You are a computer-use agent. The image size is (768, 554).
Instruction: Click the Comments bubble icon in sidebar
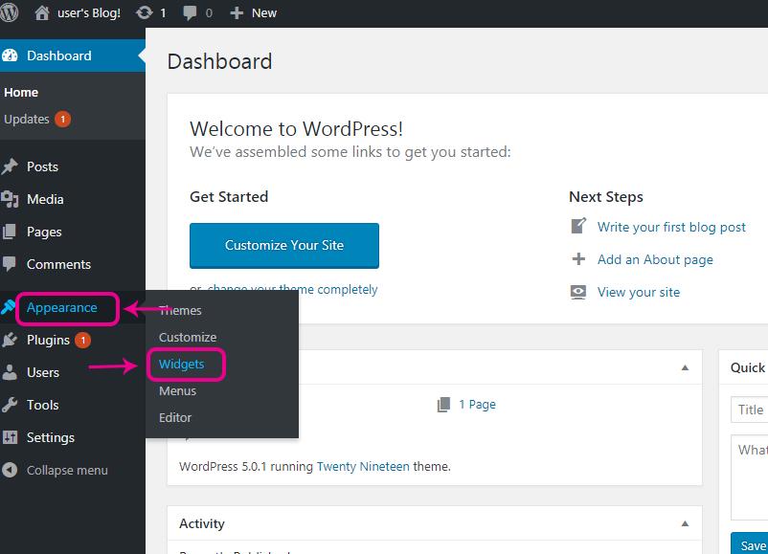[x=10, y=264]
